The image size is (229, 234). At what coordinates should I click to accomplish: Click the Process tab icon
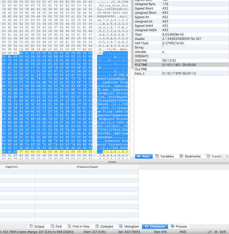(x=172, y=226)
